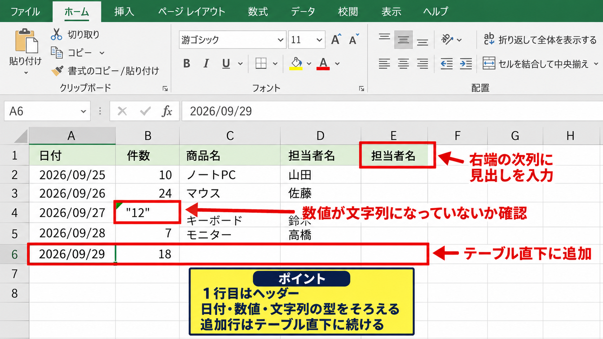Click the Paste (貼り付け) clipboard icon
This screenshot has height=339, width=603.
coord(26,41)
